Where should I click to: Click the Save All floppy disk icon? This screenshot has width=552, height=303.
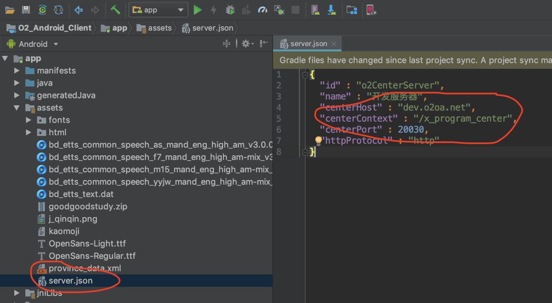click(26, 10)
